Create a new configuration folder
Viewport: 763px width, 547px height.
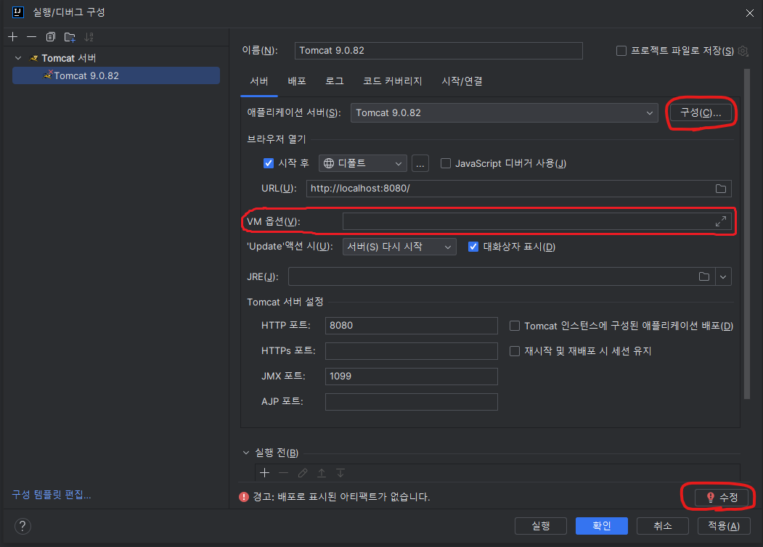tap(70, 37)
